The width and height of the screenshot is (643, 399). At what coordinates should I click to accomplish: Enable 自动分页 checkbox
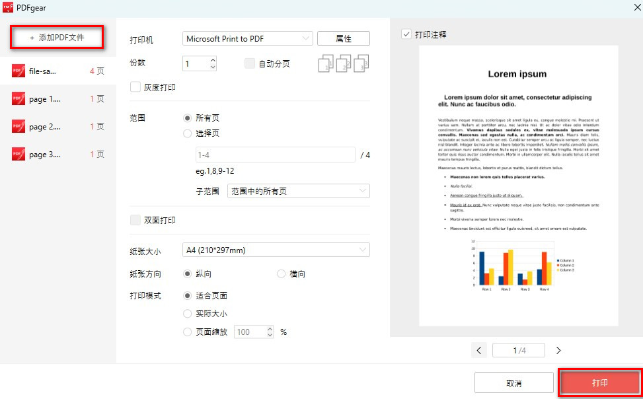point(249,62)
